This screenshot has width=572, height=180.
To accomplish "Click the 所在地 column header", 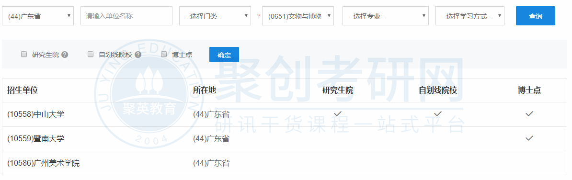I will click(204, 90).
